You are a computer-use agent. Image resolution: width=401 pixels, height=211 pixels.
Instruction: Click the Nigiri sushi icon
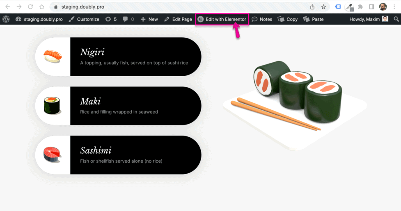click(x=53, y=57)
